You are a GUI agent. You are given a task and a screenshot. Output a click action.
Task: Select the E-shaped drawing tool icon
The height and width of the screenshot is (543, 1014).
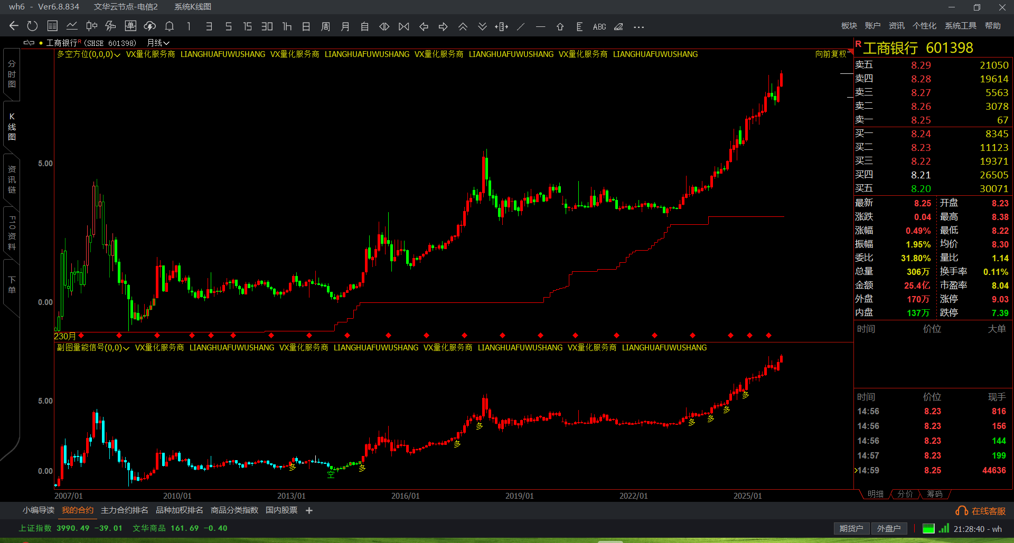579,26
